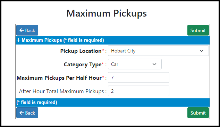
Task: Focus the Maximum Pickups Per Half Hour field
Action: pos(138,77)
